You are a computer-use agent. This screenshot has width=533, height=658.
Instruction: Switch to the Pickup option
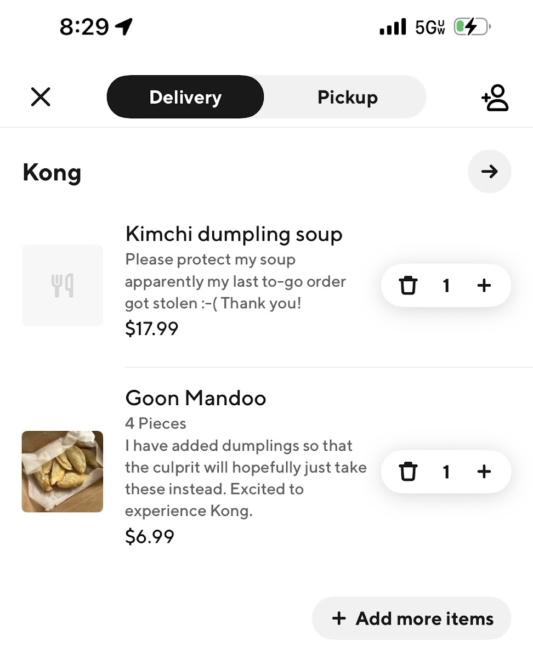pos(347,97)
